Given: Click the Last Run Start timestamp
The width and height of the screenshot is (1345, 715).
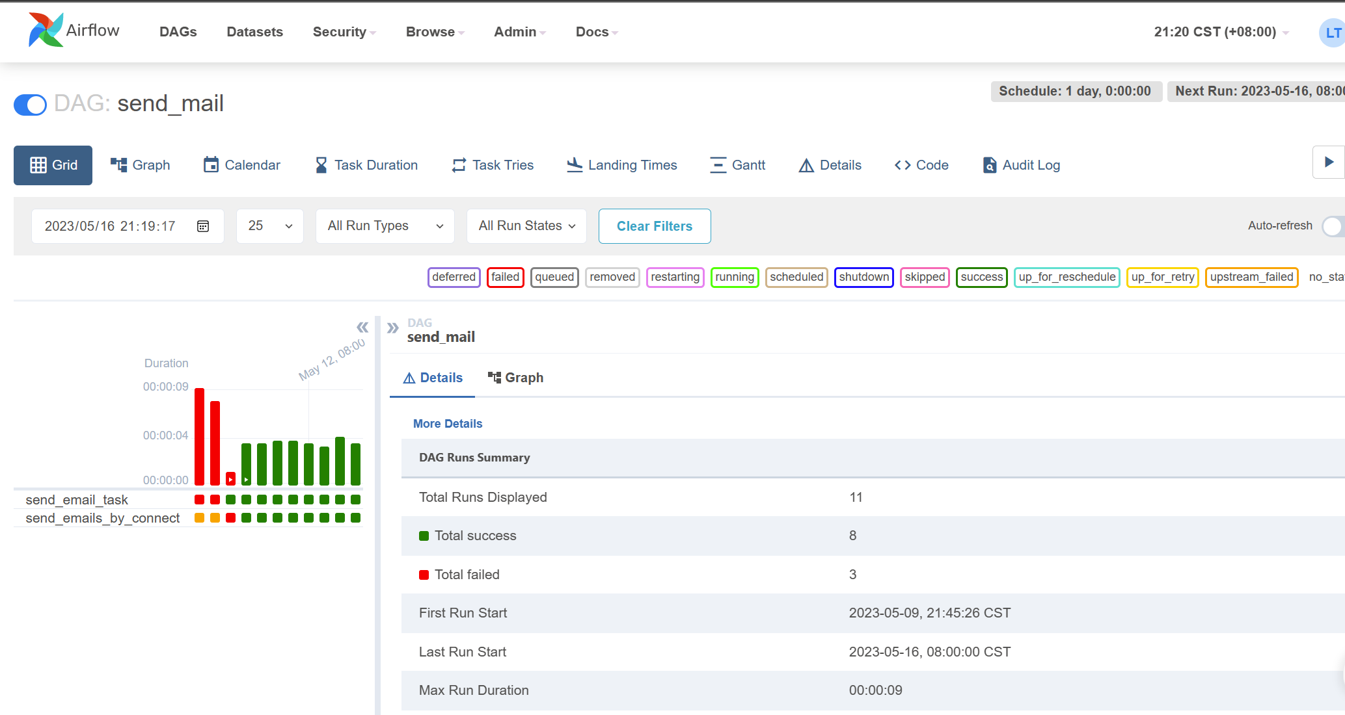Looking at the screenshot, I should coord(930,652).
